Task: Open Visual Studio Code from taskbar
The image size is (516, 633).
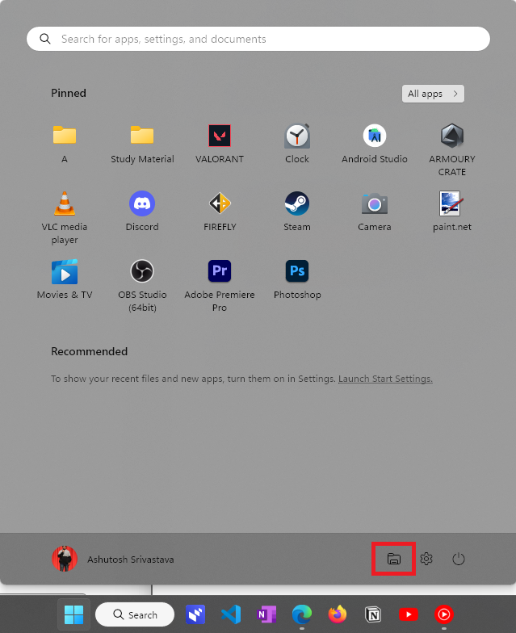Action: pyautogui.click(x=231, y=614)
